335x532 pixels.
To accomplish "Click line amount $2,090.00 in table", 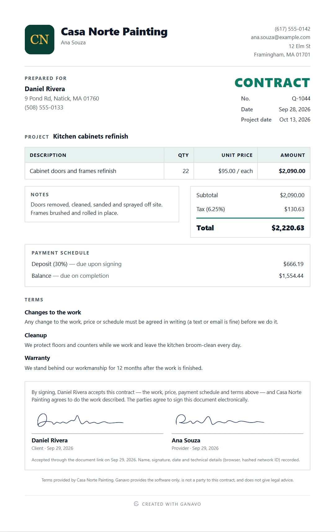I will (x=292, y=171).
